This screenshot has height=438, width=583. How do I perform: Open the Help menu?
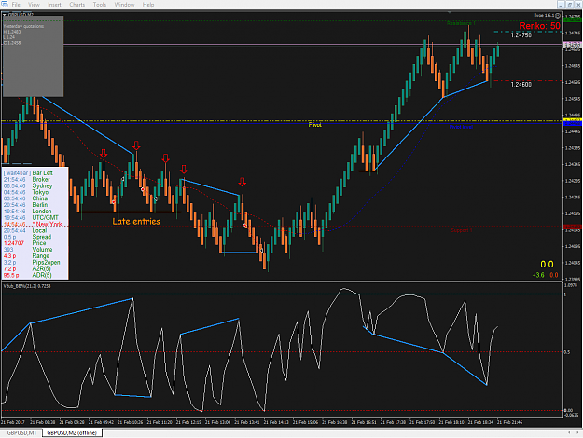148,5
